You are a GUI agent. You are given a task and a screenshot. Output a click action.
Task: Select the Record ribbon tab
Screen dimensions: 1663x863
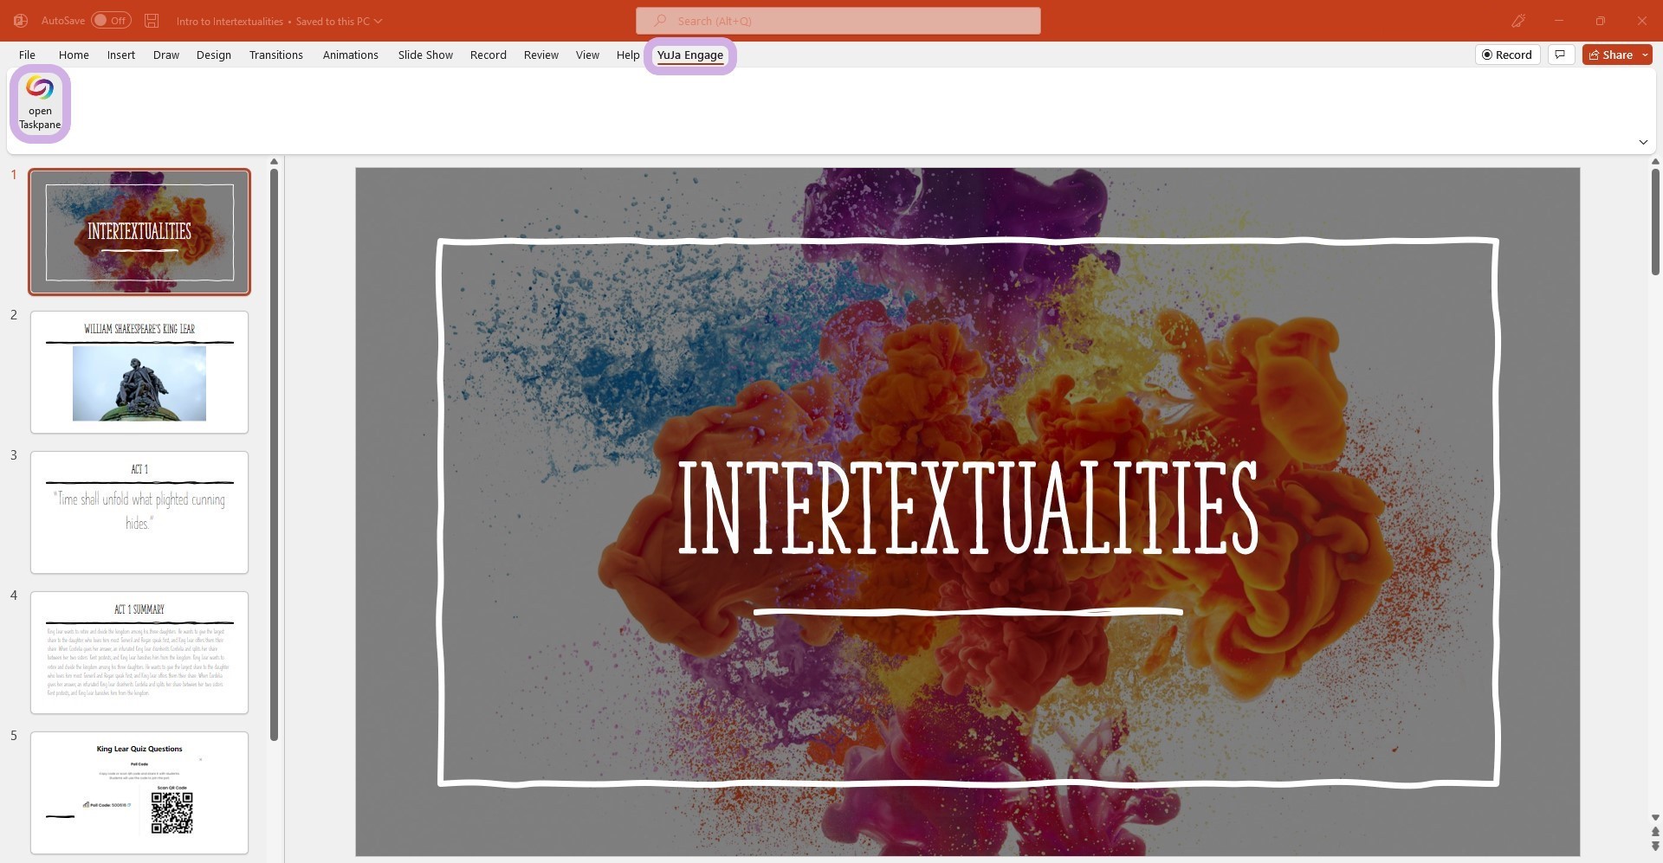489,55
